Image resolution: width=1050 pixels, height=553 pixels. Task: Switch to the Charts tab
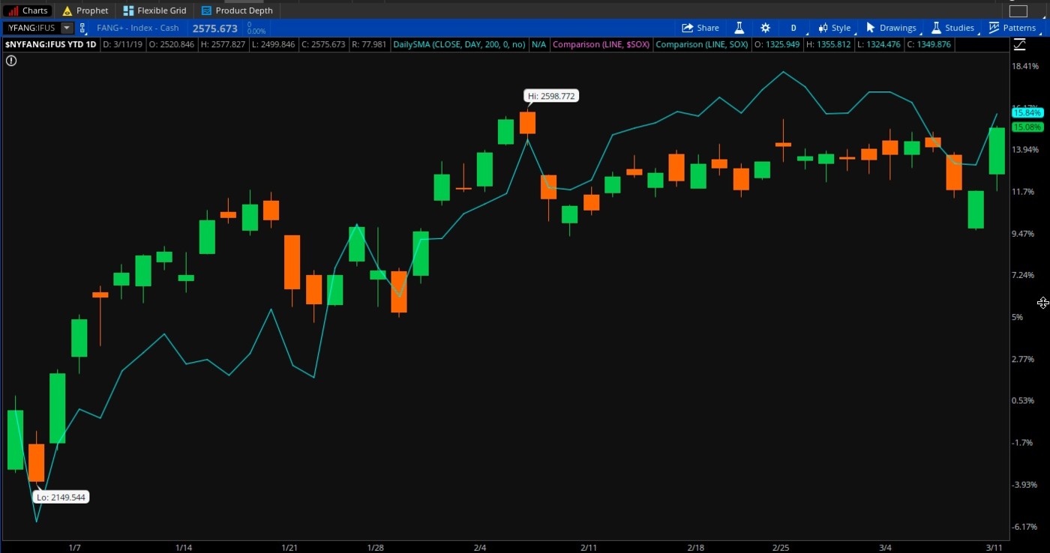point(28,10)
